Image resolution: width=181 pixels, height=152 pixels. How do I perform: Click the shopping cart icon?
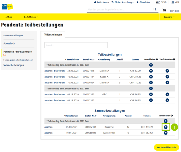click(164, 10)
